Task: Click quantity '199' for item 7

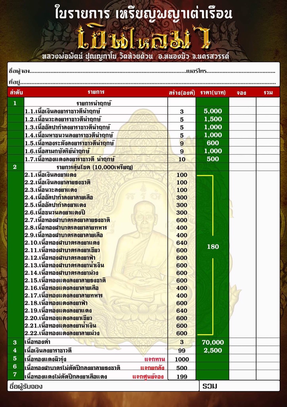Action: tap(182, 377)
